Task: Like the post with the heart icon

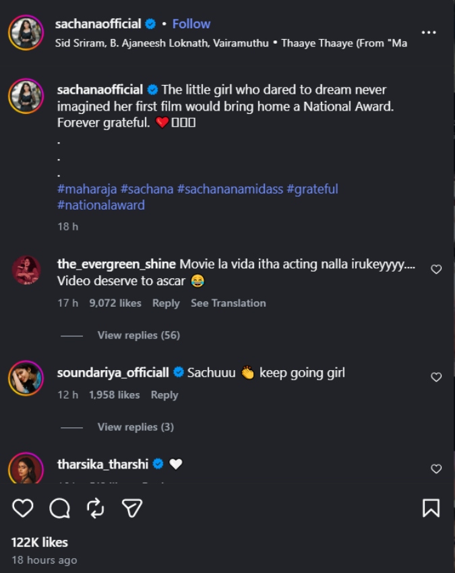Action: click(x=23, y=508)
